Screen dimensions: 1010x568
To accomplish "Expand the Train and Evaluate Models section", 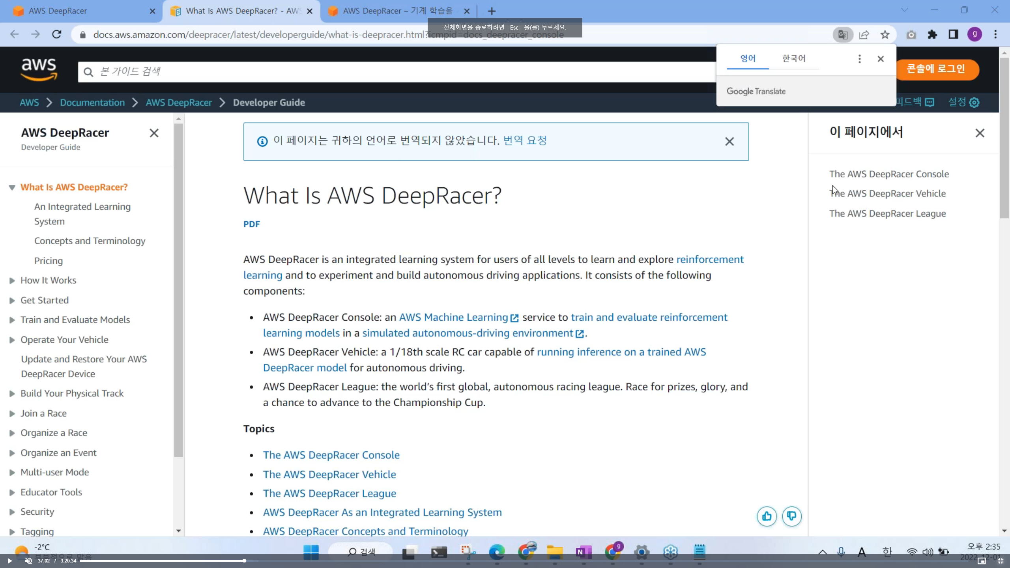I will 12,320.
